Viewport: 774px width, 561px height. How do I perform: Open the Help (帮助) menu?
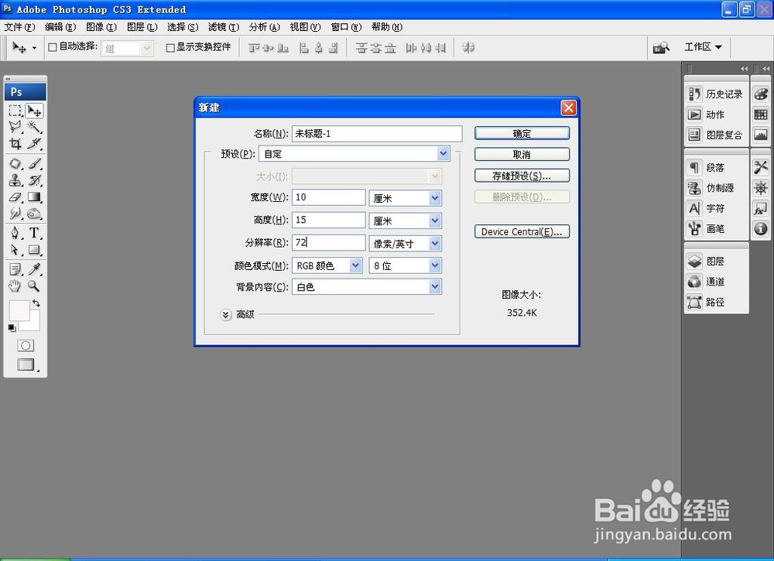tap(387, 27)
